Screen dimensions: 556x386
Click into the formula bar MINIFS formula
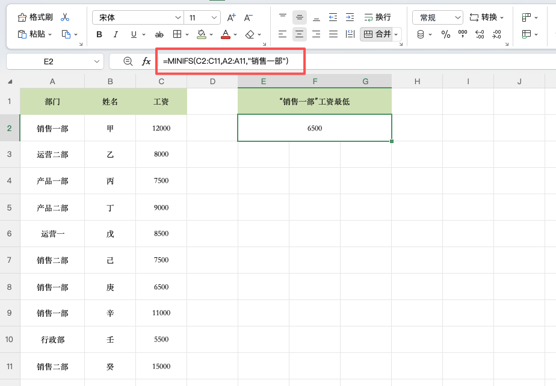point(226,61)
